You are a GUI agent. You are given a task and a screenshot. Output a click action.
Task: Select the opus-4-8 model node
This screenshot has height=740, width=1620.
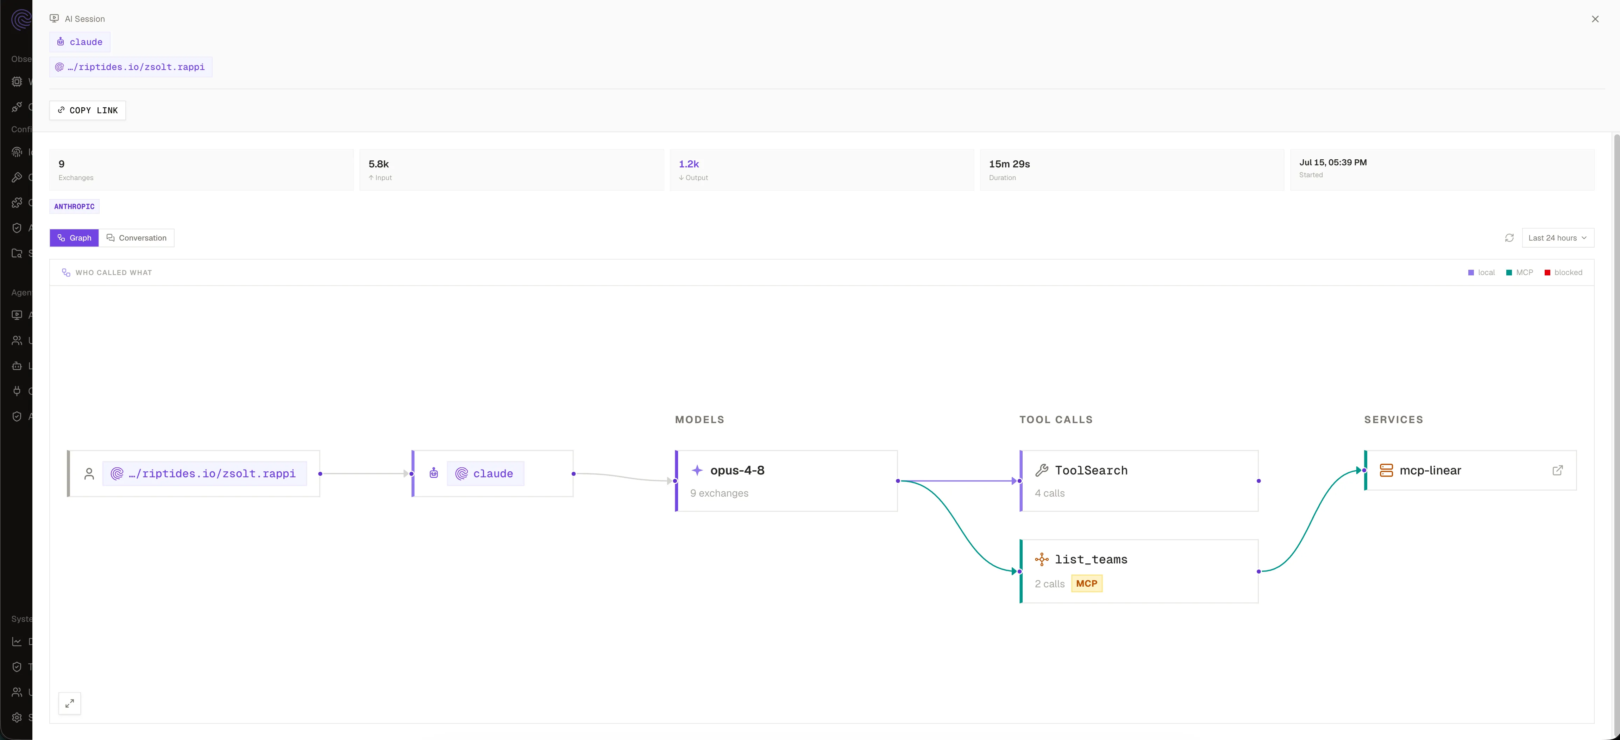coord(786,481)
